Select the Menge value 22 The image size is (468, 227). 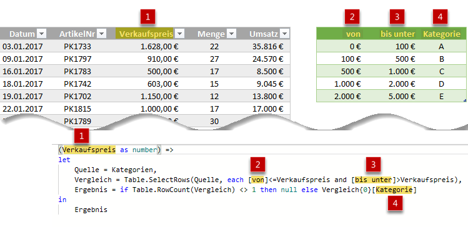click(x=214, y=47)
